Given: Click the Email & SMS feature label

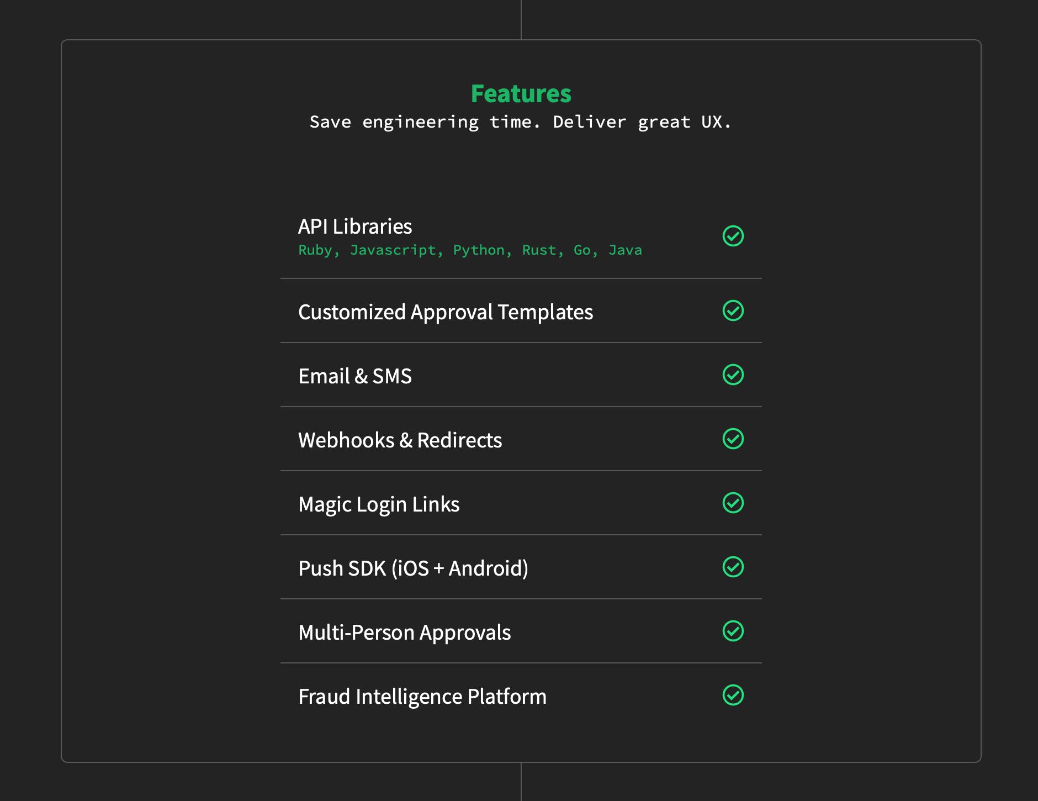Looking at the screenshot, I should [x=355, y=376].
